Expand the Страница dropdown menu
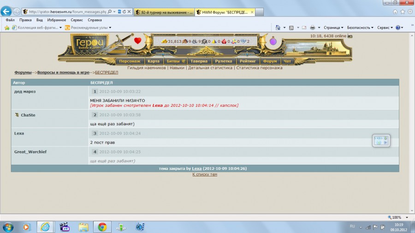The image size is (415, 233). point(334,28)
